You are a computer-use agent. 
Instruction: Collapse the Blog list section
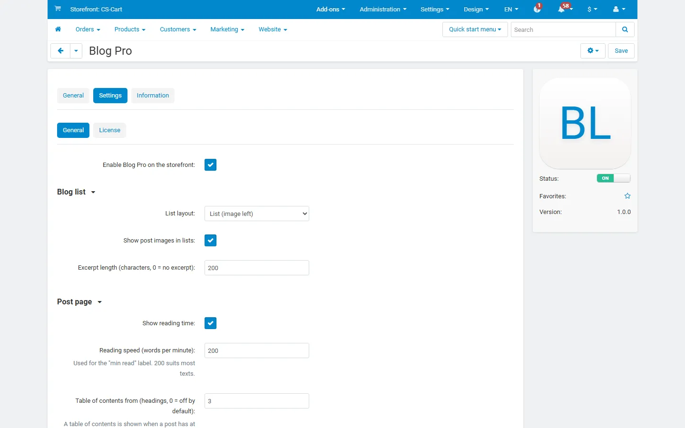click(x=76, y=192)
